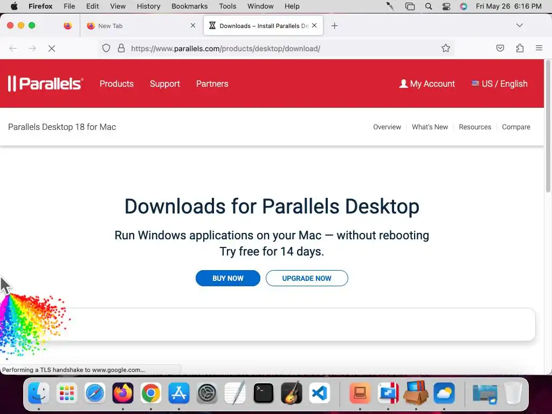552x414 pixels.
Task: Open the Apple menu
Action: pyautogui.click(x=14, y=6)
